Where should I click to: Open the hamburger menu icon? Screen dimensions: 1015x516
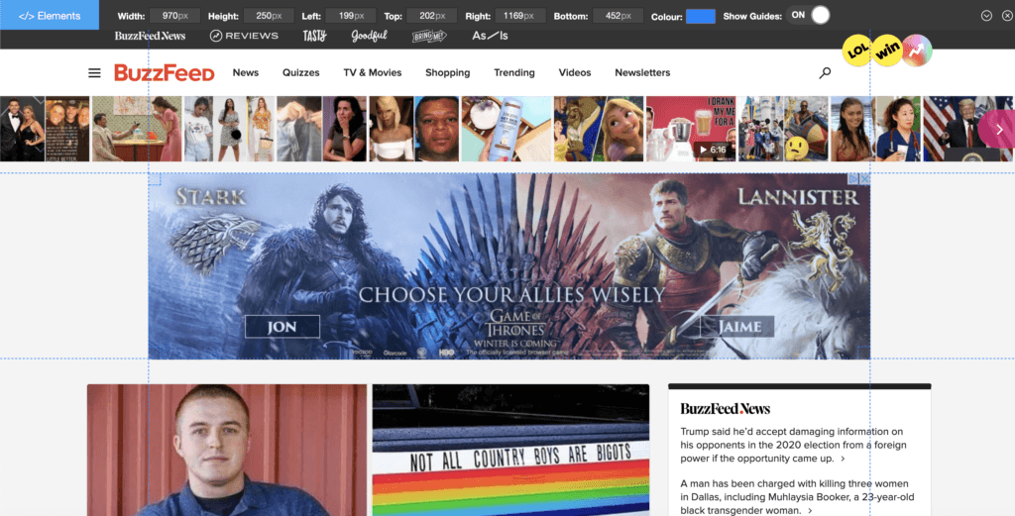tap(94, 73)
